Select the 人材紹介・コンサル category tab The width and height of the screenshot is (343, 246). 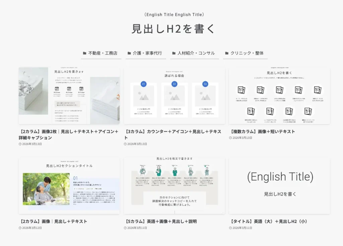click(x=194, y=53)
